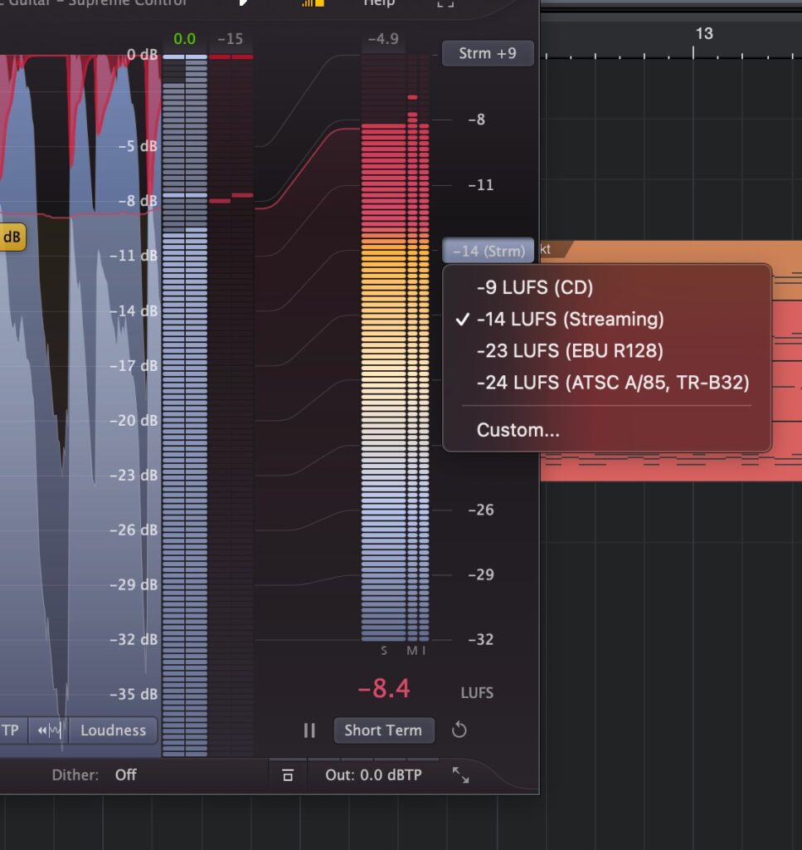
Task: Select -23 LUFS (EBU R128) target
Action: 570,350
